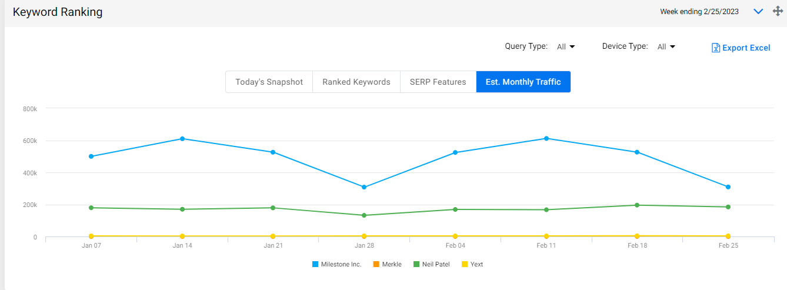Click Neil Patel green point at Jan 14

pyautogui.click(x=182, y=209)
